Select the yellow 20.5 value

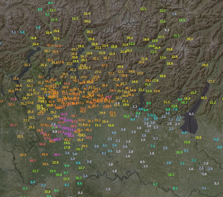(205, 65)
